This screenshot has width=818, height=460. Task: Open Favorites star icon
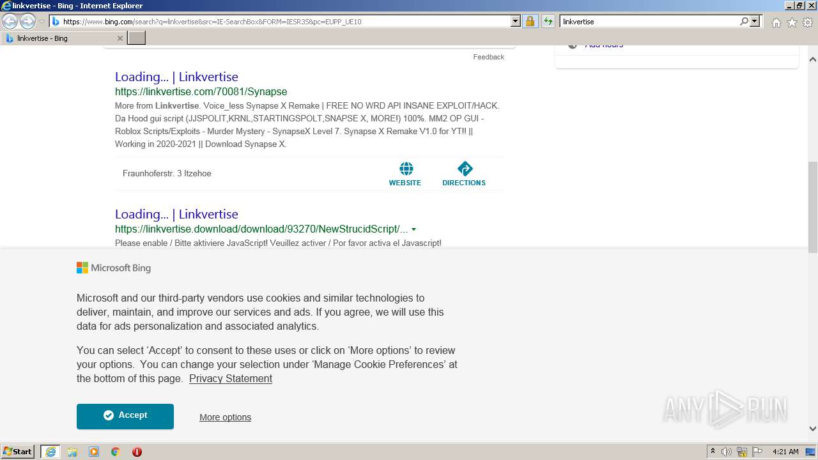click(x=792, y=22)
